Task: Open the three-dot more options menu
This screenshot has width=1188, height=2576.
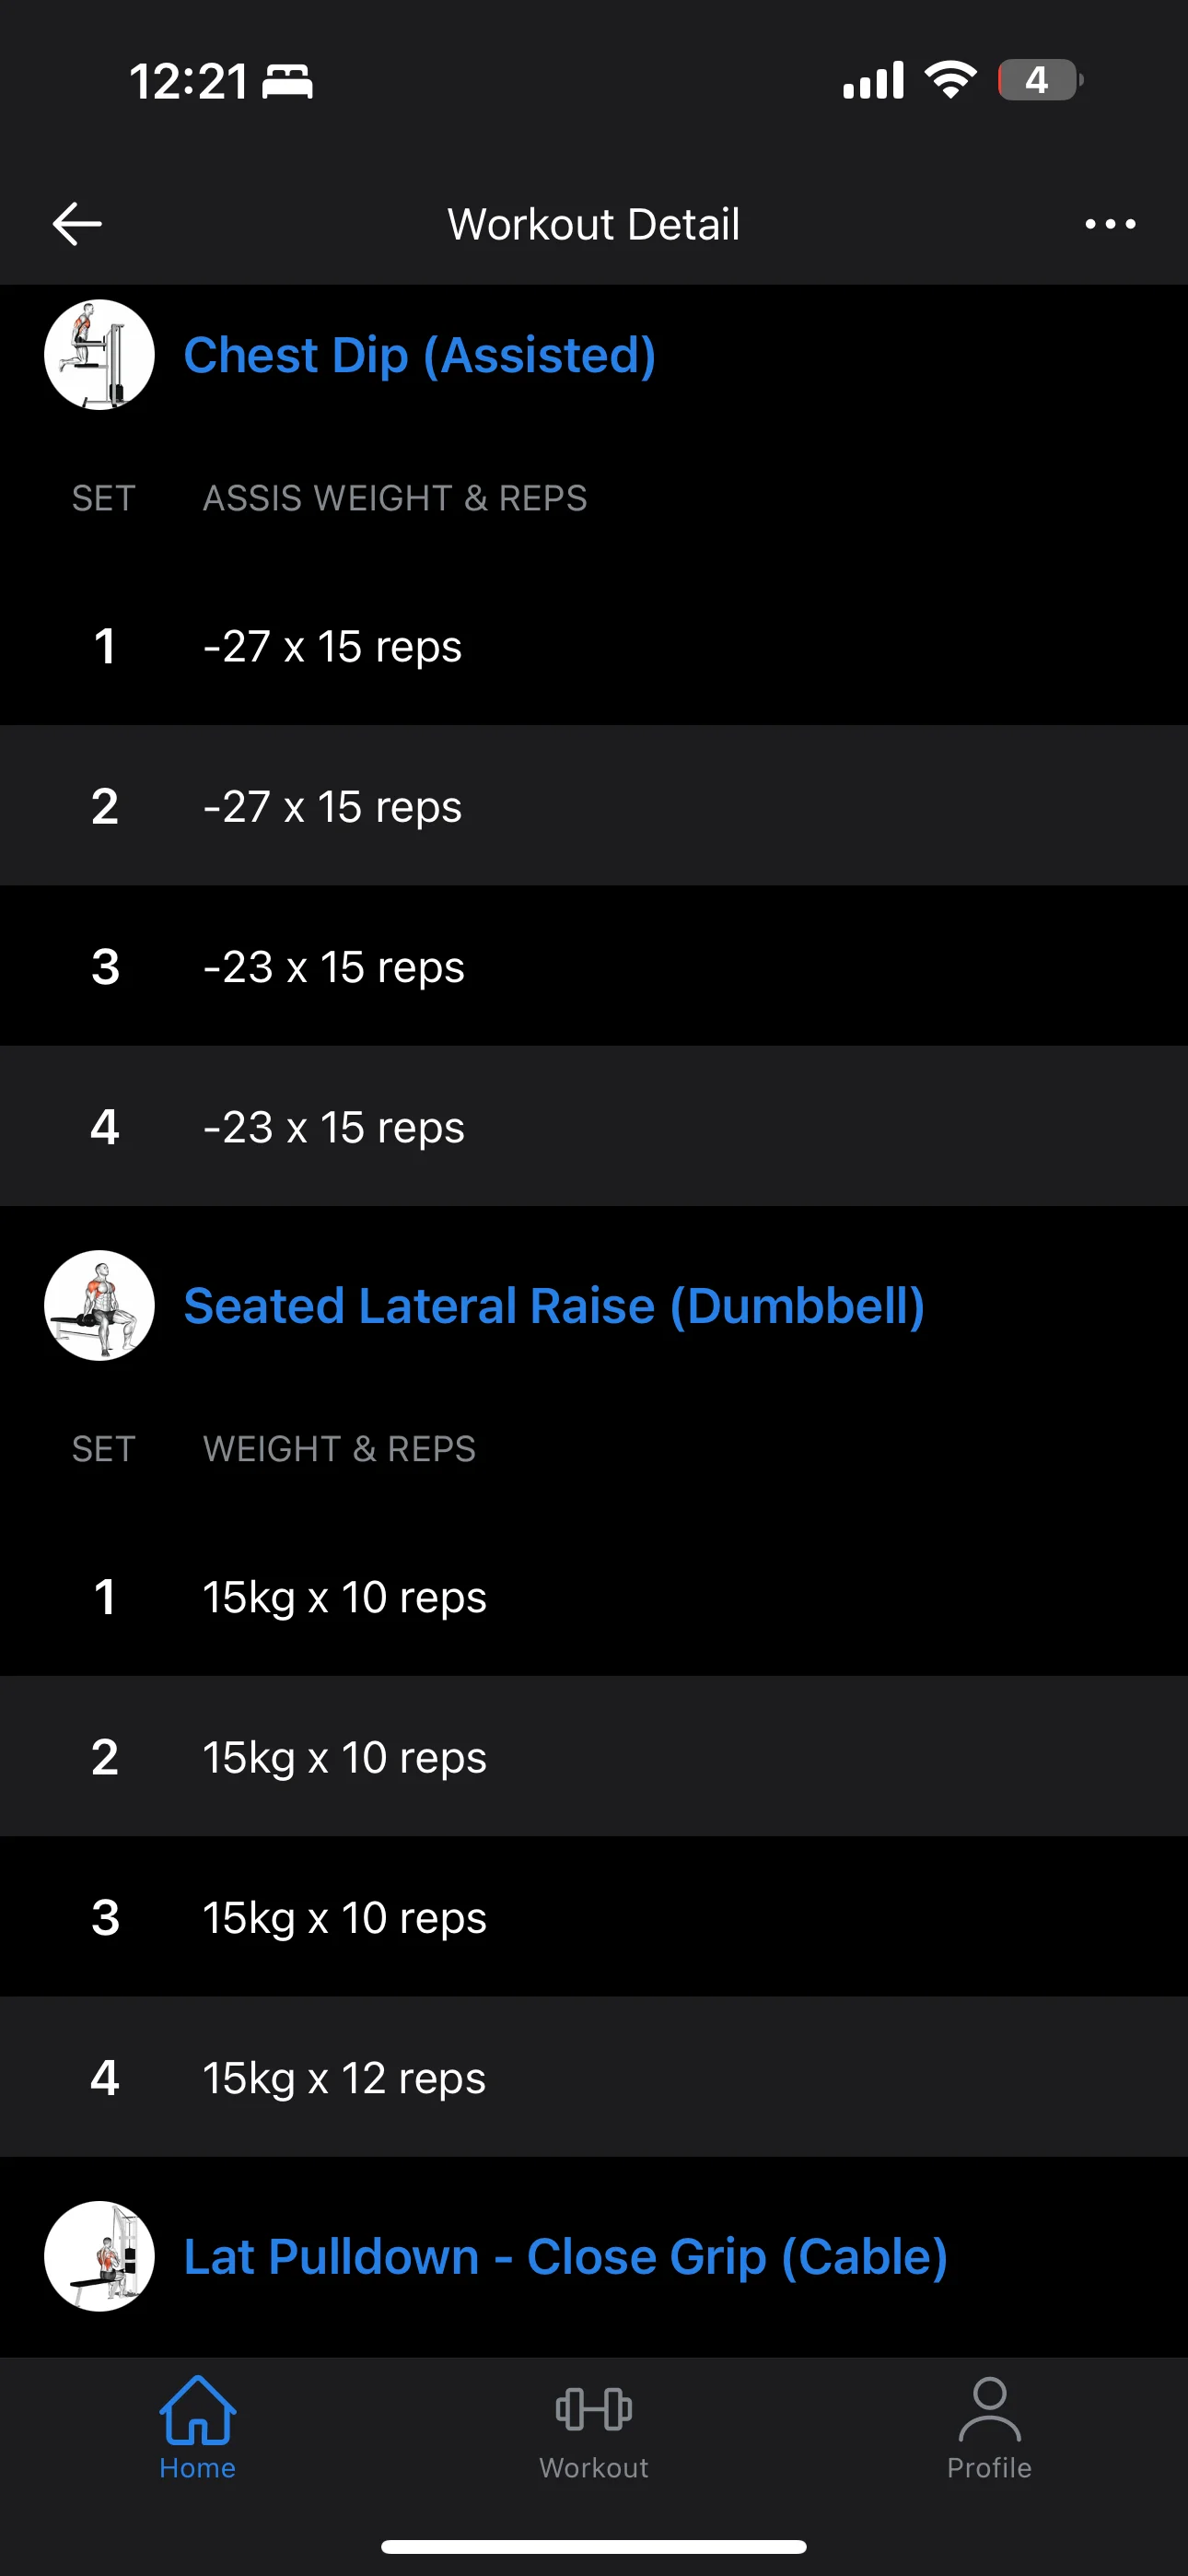Action: point(1110,224)
